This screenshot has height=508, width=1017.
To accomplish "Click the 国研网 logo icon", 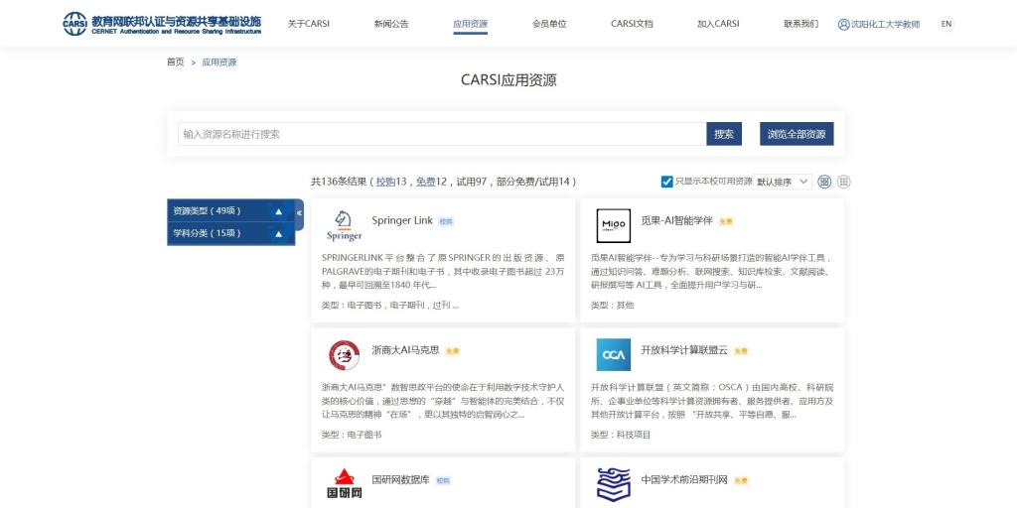I will pyautogui.click(x=344, y=484).
